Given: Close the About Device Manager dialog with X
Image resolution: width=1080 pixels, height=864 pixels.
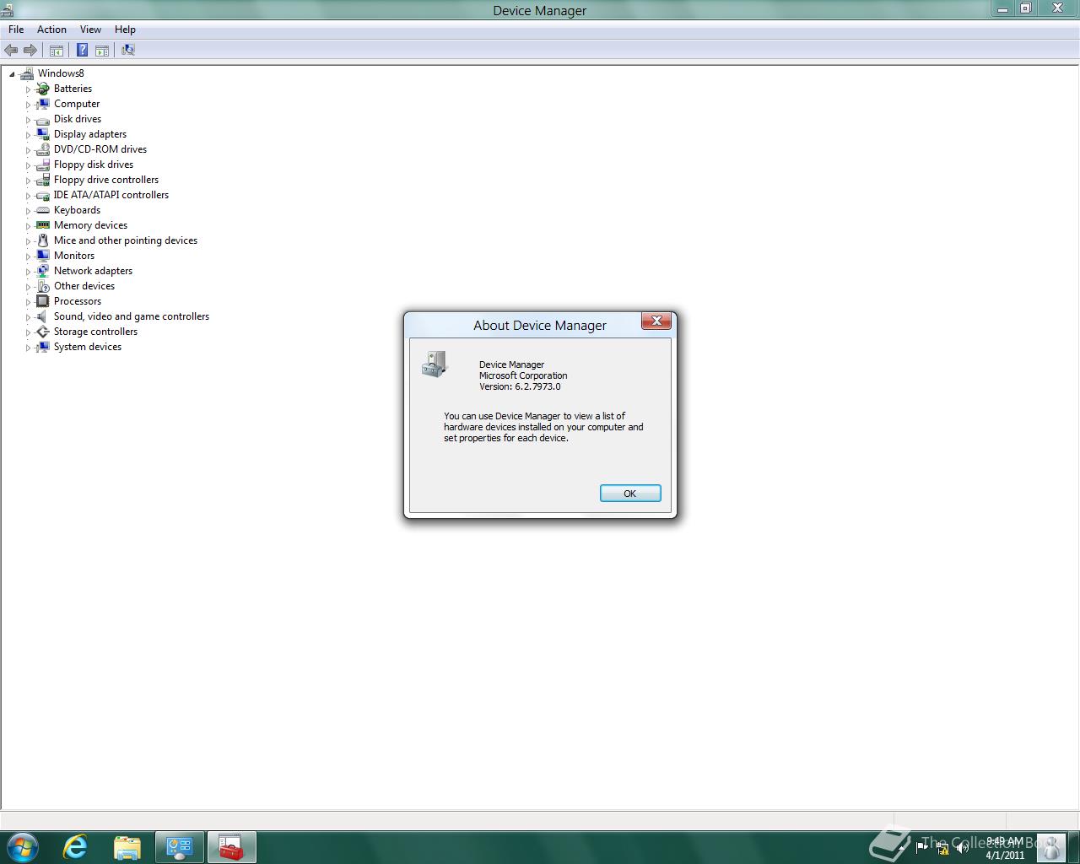Looking at the screenshot, I should pyautogui.click(x=656, y=321).
